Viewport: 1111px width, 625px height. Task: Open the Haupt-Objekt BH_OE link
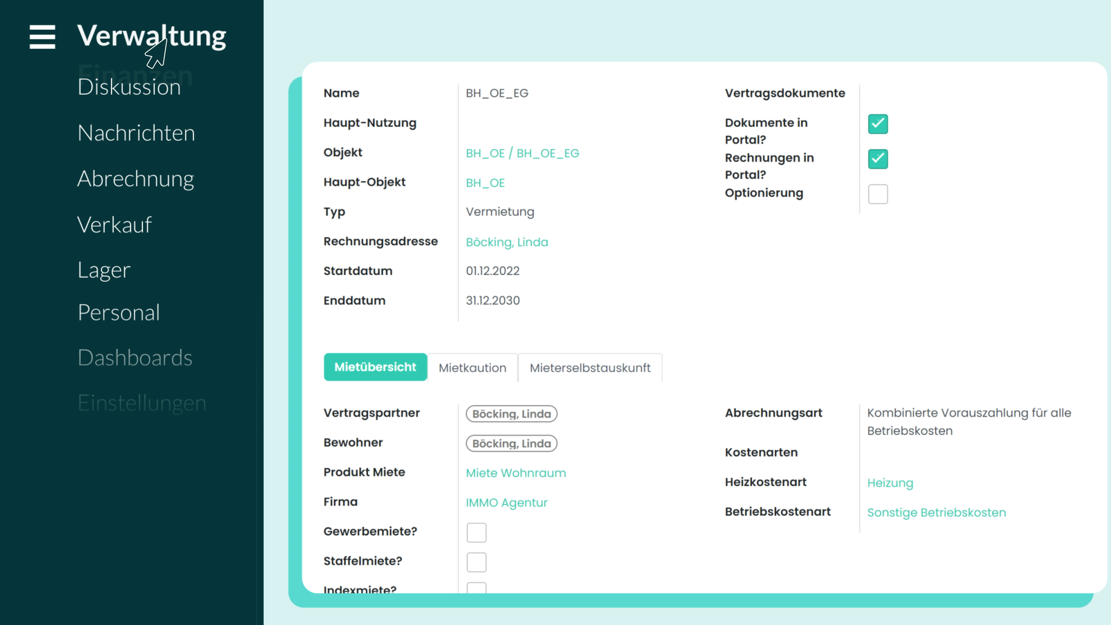[x=485, y=183]
